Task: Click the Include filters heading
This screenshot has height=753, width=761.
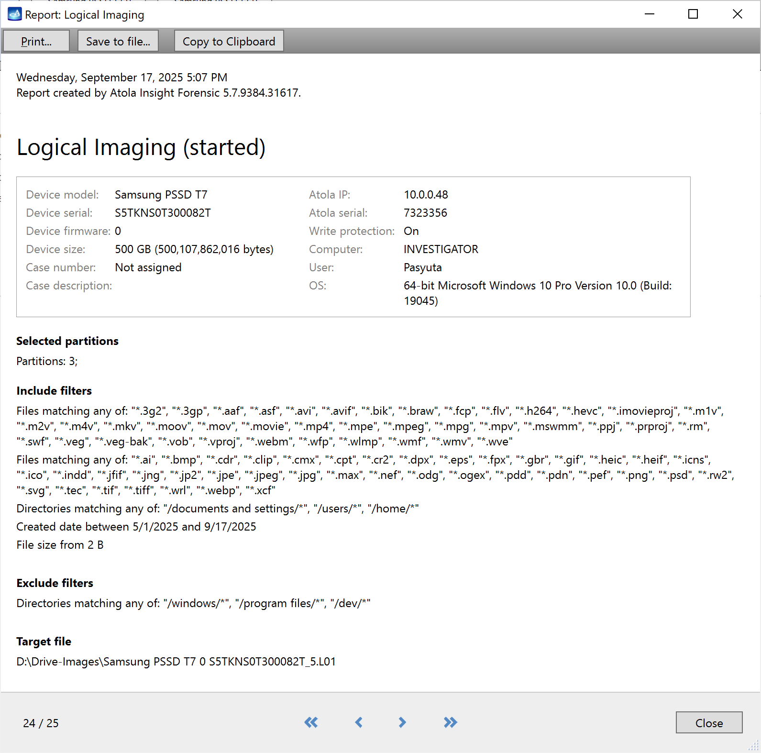Action: [x=54, y=391]
